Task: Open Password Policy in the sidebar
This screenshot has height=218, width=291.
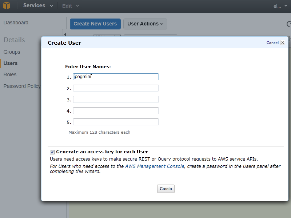Action: pyautogui.click(x=22, y=86)
